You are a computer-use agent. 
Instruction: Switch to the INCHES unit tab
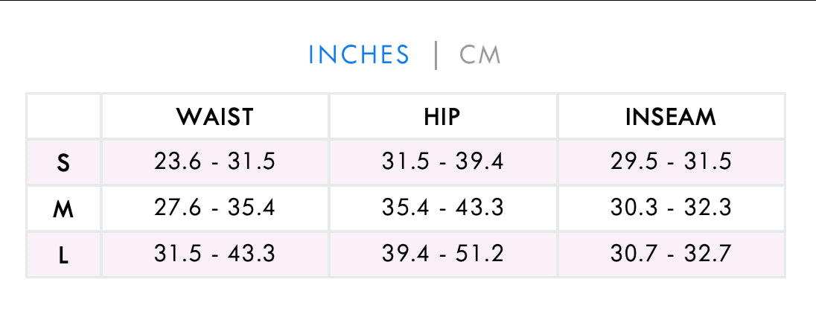[x=359, y=55]
